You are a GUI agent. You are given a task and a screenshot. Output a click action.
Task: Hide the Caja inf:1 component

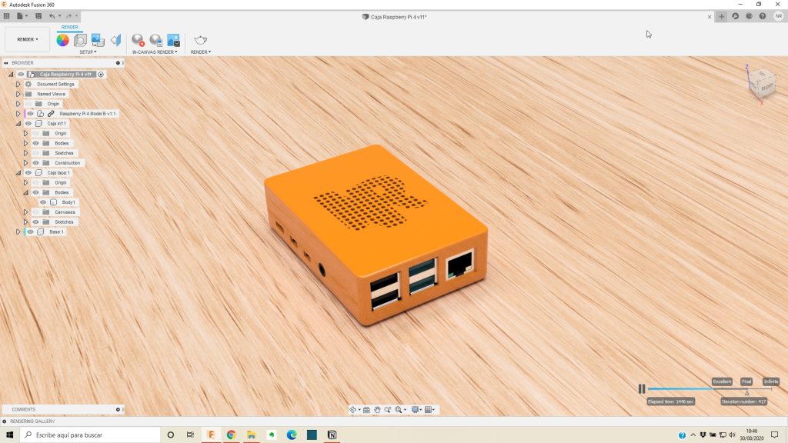[x=28, y=123]
